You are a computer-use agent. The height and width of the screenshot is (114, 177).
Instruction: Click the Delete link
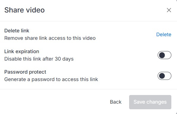point(164,34)
